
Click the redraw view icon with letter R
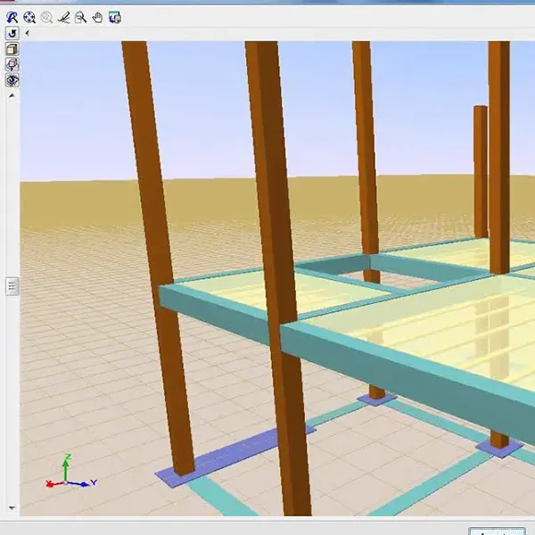click(12, 17)
